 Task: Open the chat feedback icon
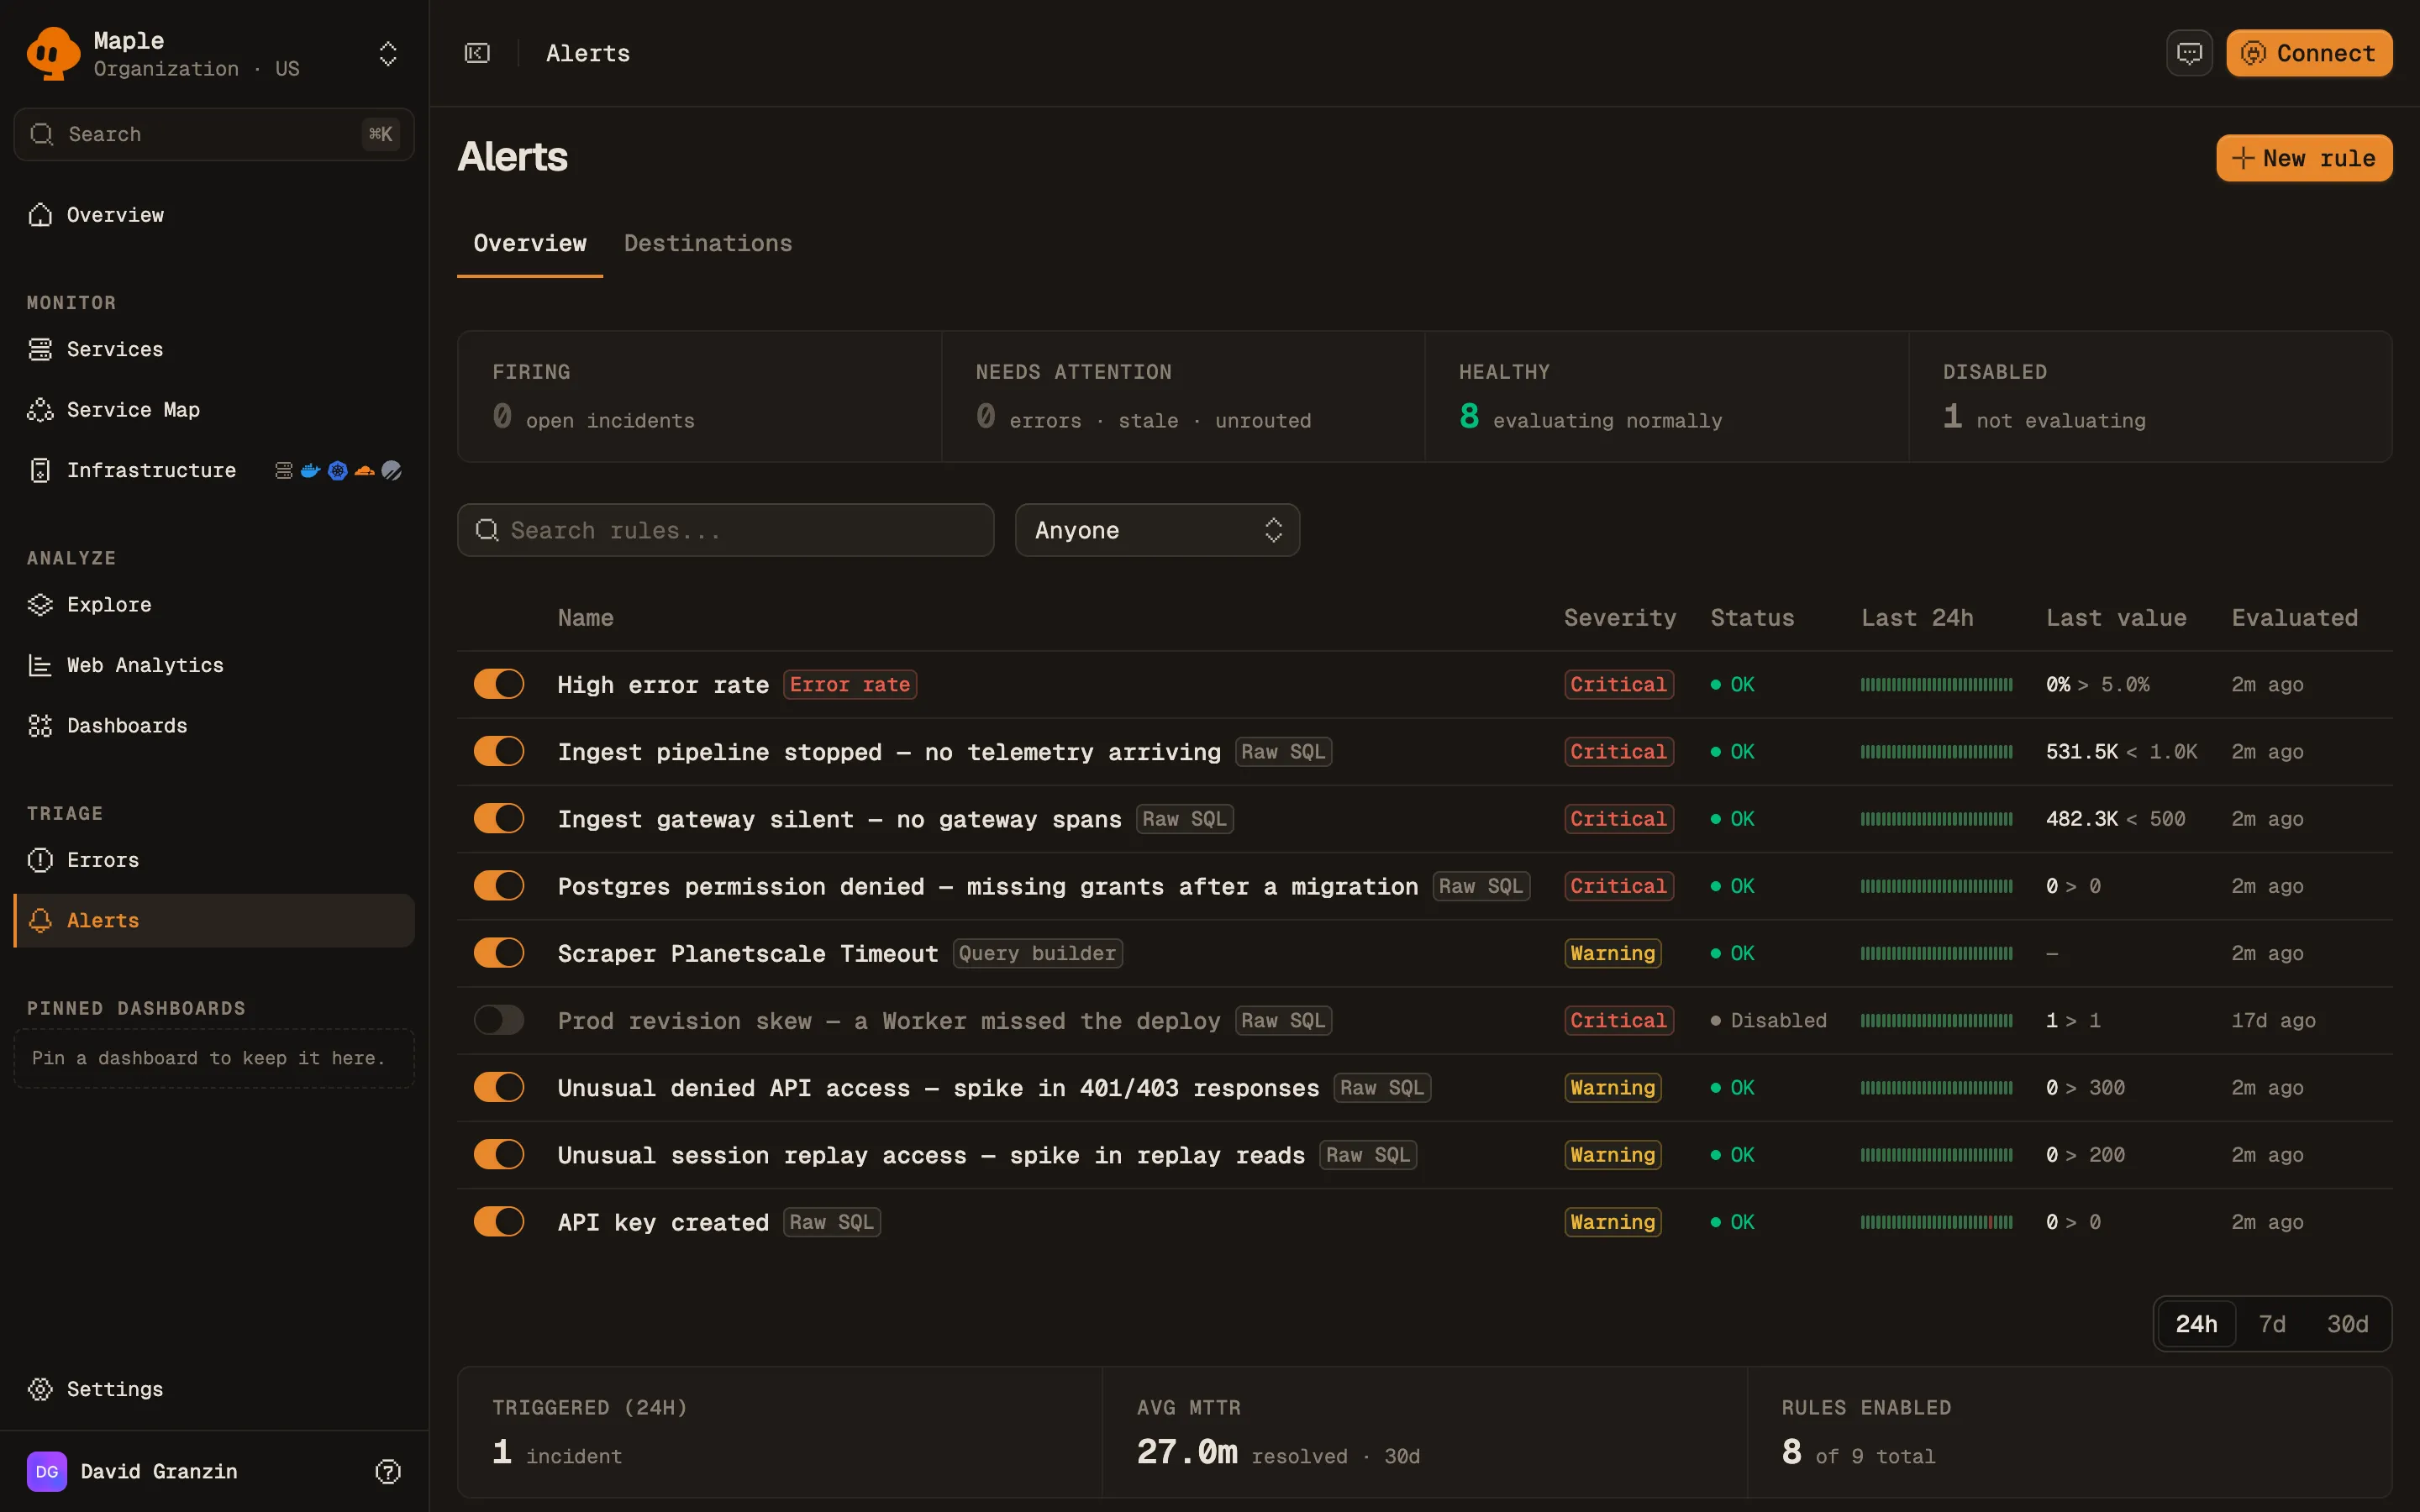(2189, 53)
